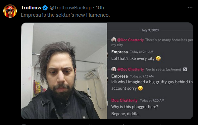Image resolution: width=198 pixels, height=125 pixels.
Task: Click Doc Chatterly avatar beside attachment reply
Action: 114,69
